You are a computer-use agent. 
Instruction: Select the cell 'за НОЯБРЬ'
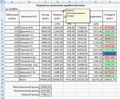coord(12,9)
